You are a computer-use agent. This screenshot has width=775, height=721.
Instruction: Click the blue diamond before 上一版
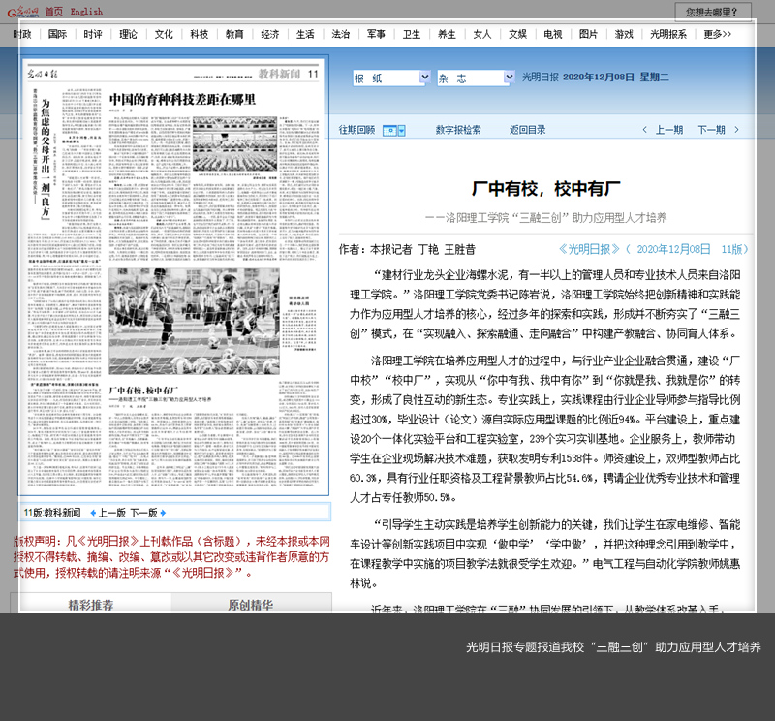coord(93,513)
